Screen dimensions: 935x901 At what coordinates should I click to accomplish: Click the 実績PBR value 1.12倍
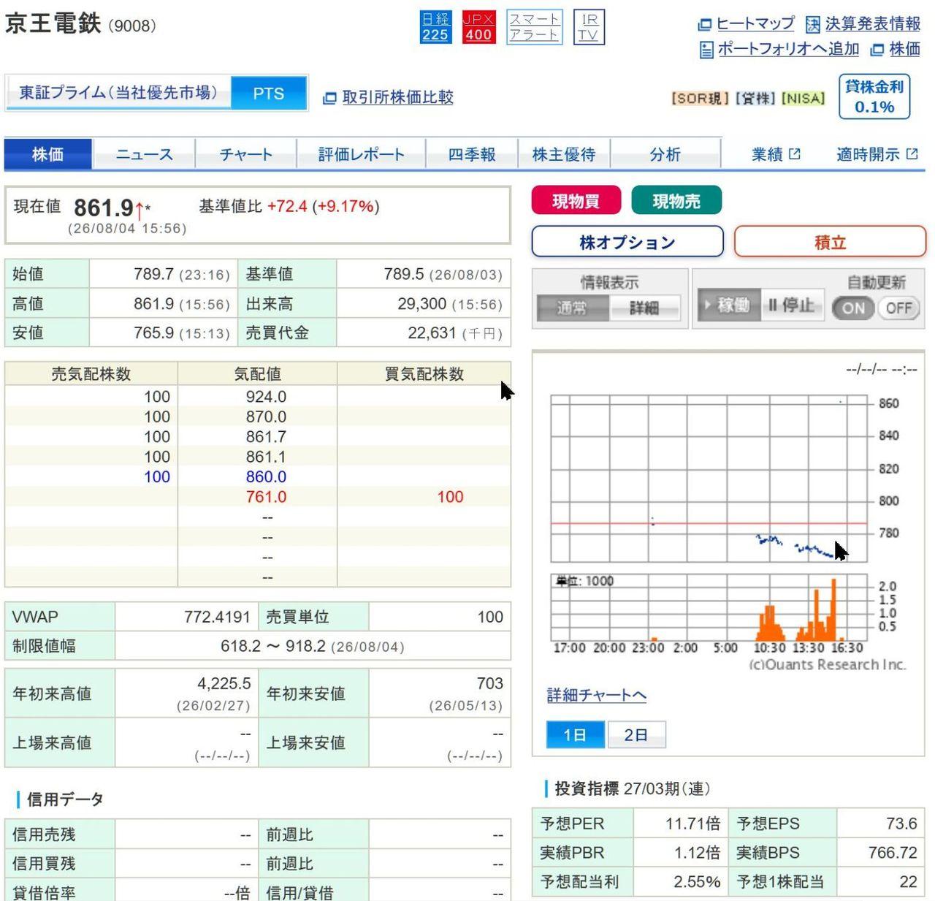click(x=697, y=853)
